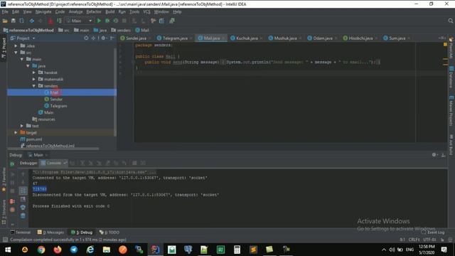Select Sender interface in project tree

point(56,100)
